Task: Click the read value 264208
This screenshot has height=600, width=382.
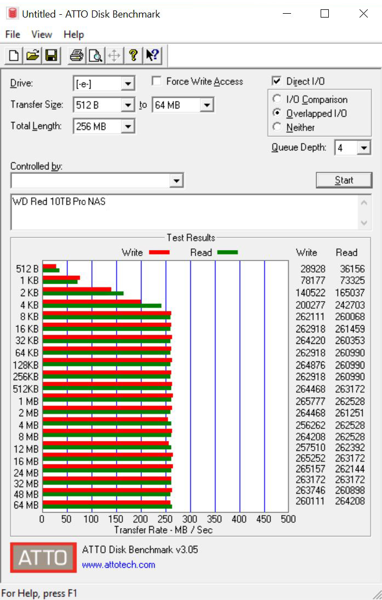Action: [x=350, y=501]
